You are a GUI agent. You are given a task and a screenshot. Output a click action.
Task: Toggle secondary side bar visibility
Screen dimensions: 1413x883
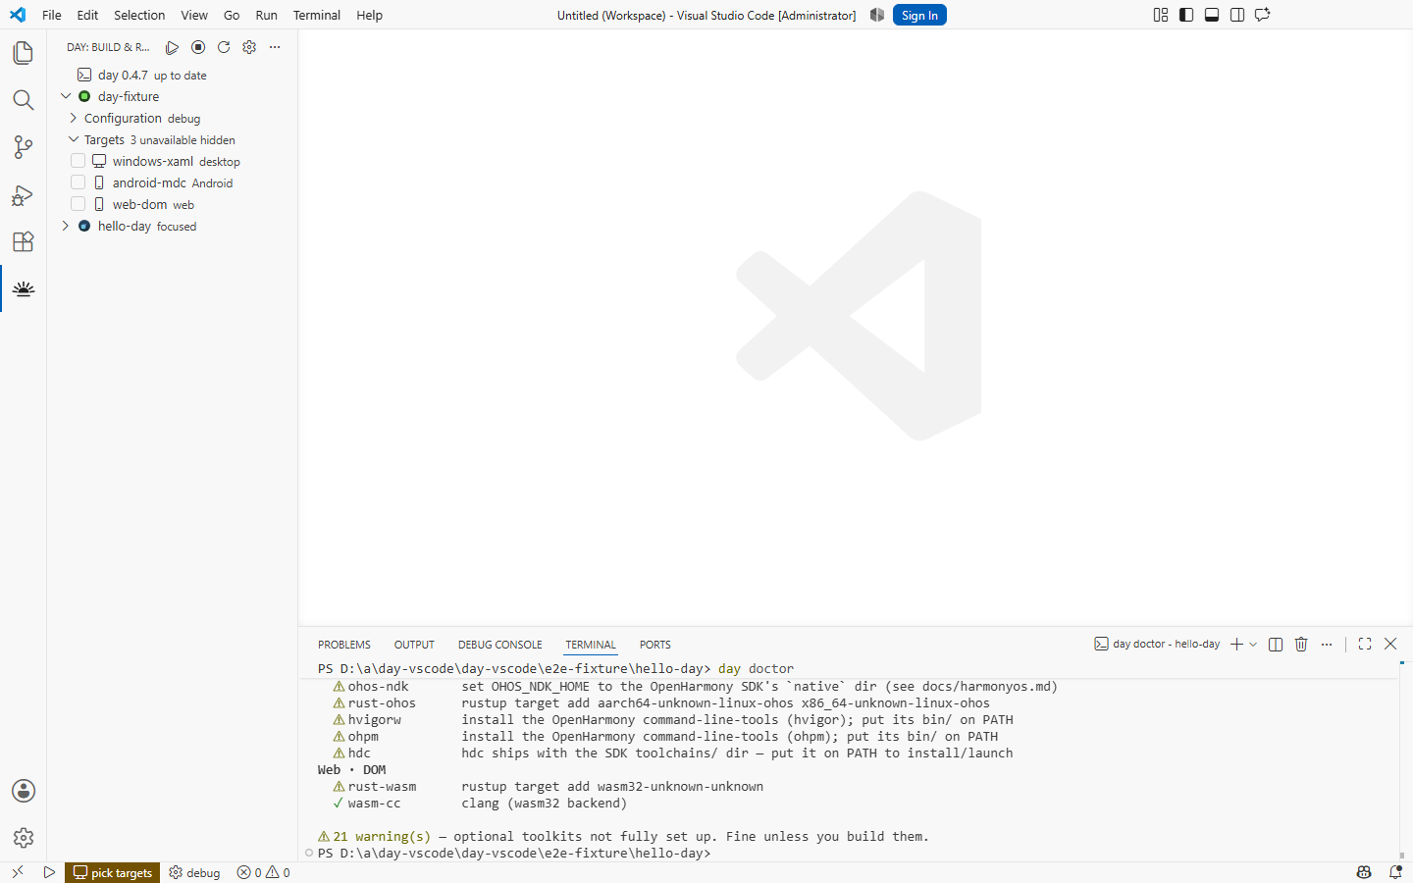click(1237, 15)
